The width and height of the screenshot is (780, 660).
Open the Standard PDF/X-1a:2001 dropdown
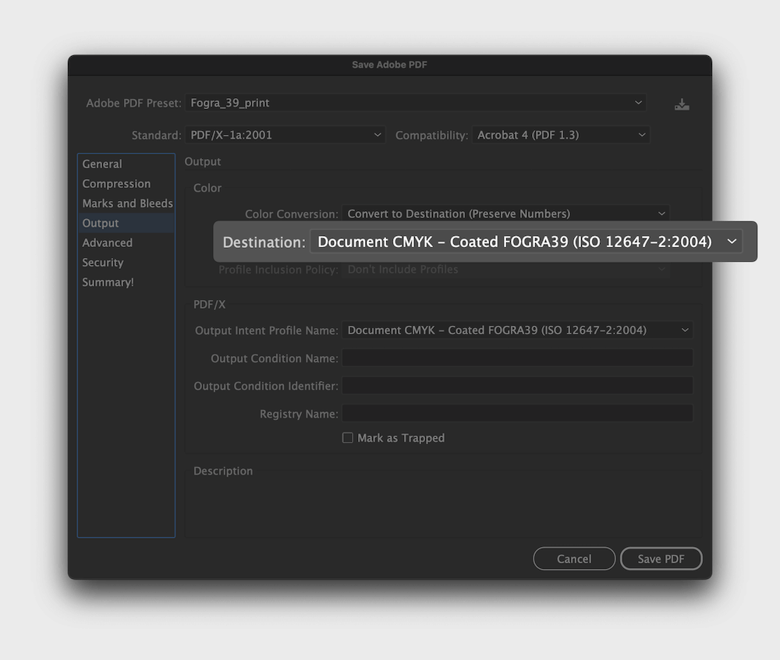285,135
